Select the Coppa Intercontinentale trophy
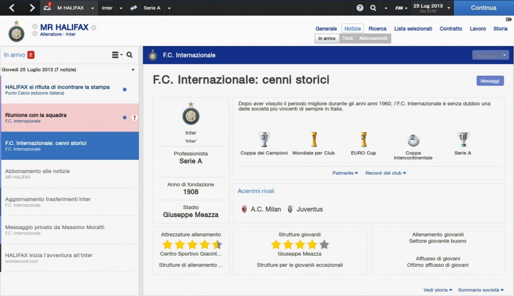514x296 pixels. (x=413, y=140)
